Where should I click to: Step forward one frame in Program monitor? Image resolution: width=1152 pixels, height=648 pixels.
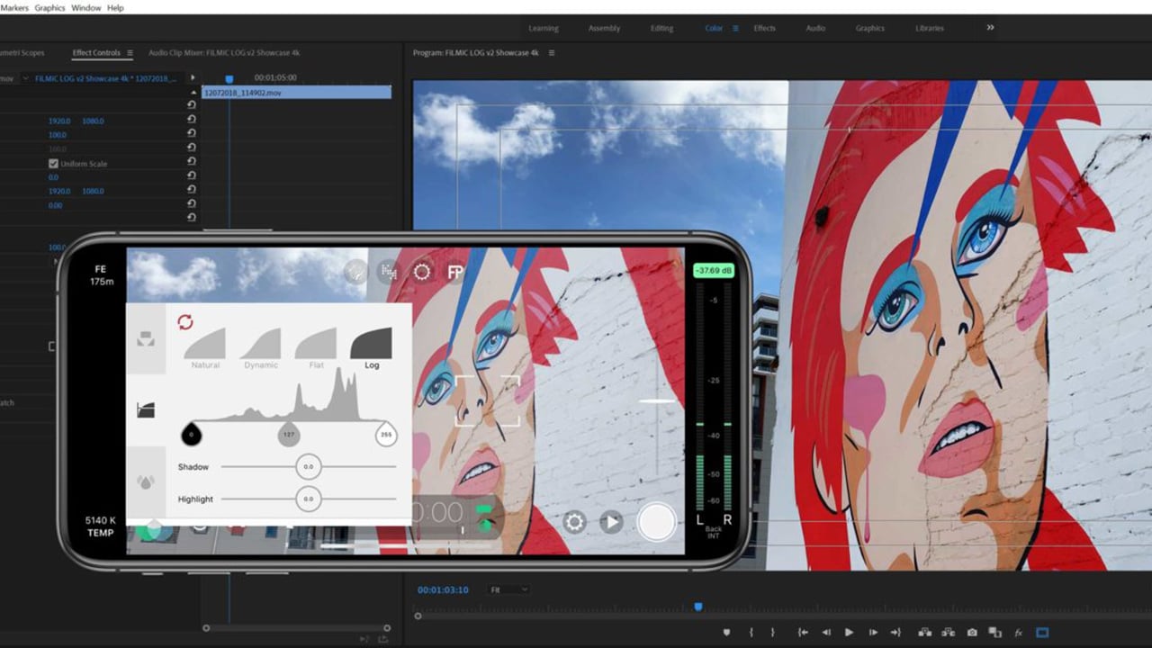pyautogui.click(x=872, y=633)
